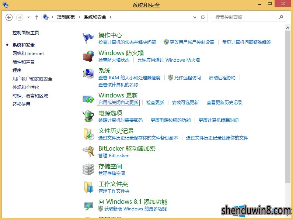The height and width of the screenshot is (220, 293).
Task: Click the 搜索控制面板 search field
Action: (x=249, y=17)
